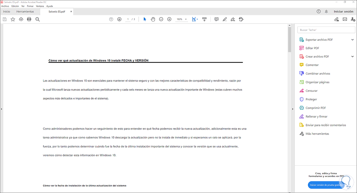The image size is (357, 193).
Task: Click the find text magnifier icon
Action: (x=37, y=19)
